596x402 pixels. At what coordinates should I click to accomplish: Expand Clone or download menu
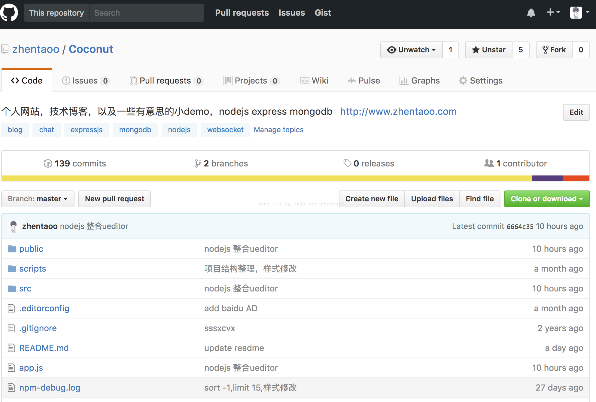(547, 199)
